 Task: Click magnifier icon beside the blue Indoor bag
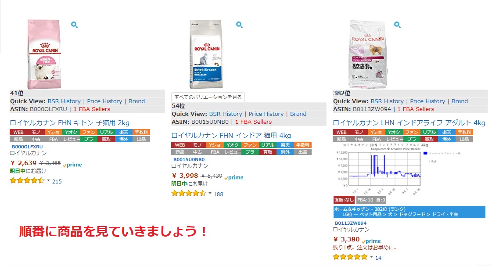239,25
